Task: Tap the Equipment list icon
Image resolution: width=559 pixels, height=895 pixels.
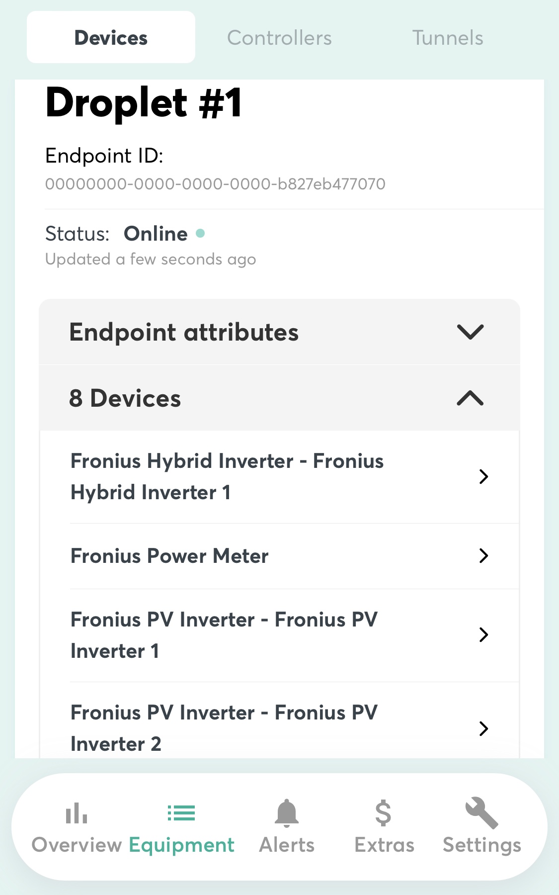Action: [x=181, y=813]
